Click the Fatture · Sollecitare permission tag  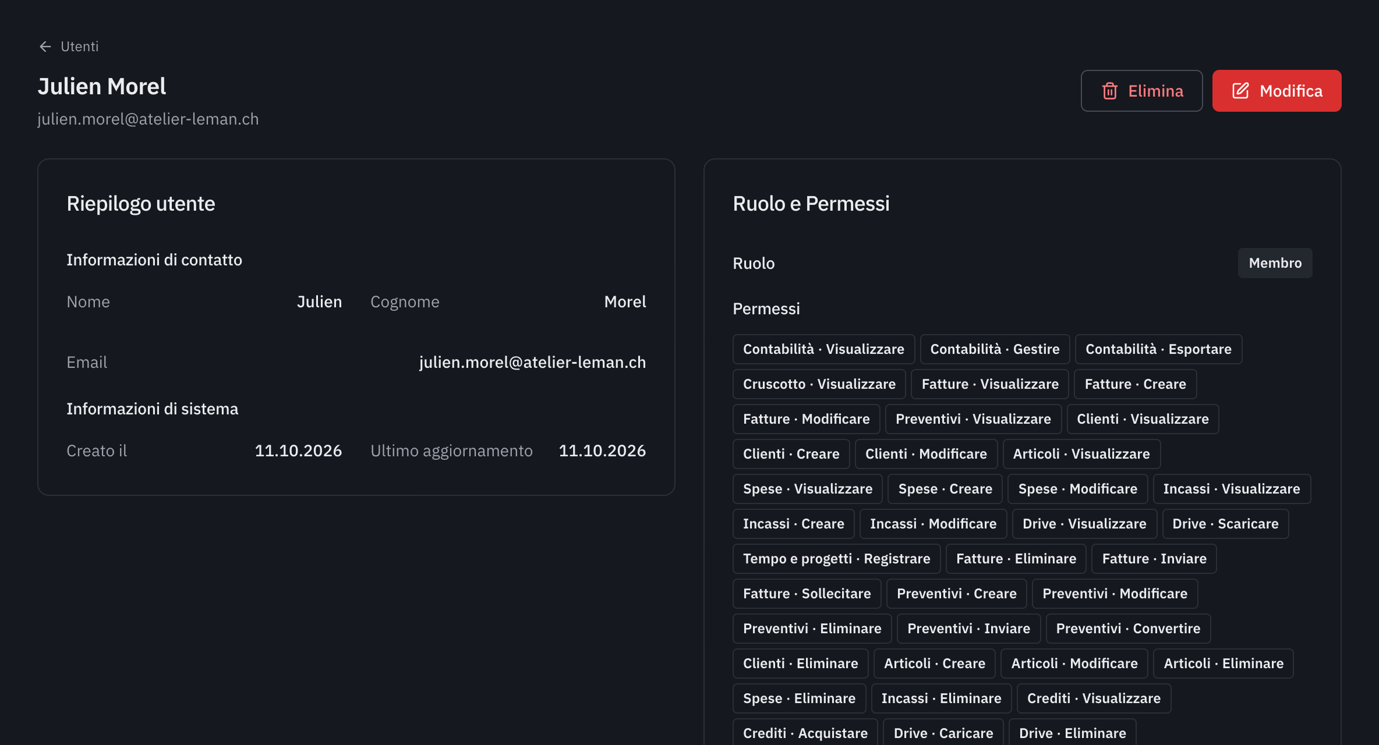pos(807,594)
